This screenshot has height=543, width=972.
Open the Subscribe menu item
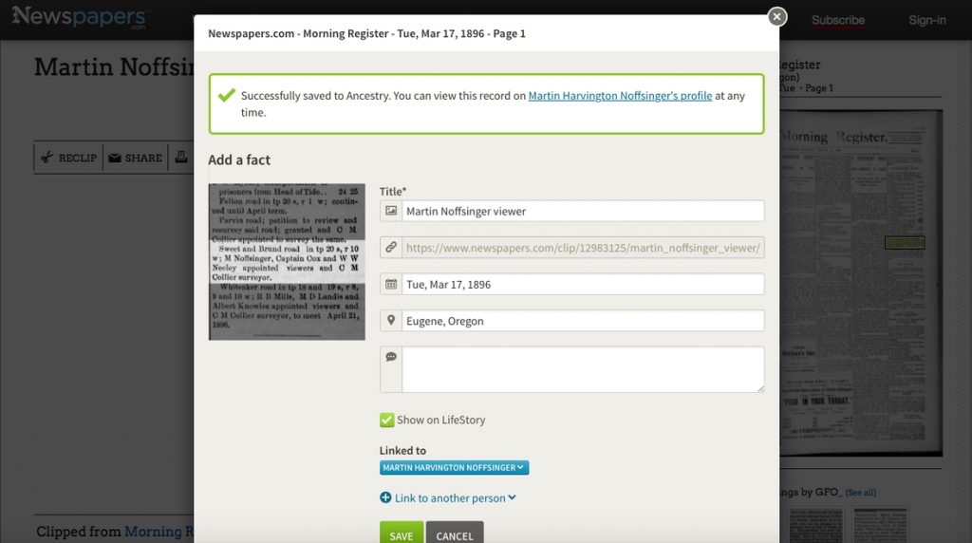pyautogui.click(x=837, y=20)
